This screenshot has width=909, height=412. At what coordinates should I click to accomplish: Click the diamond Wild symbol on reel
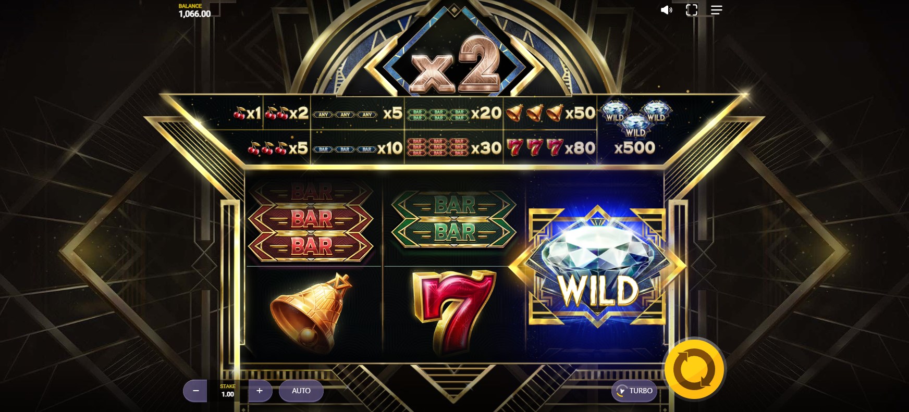pyautogui.click(x=597, y=266)
